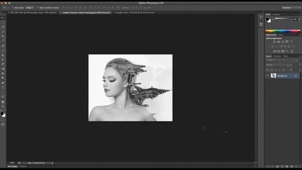Open the History panel icon

tap(261, 17)
